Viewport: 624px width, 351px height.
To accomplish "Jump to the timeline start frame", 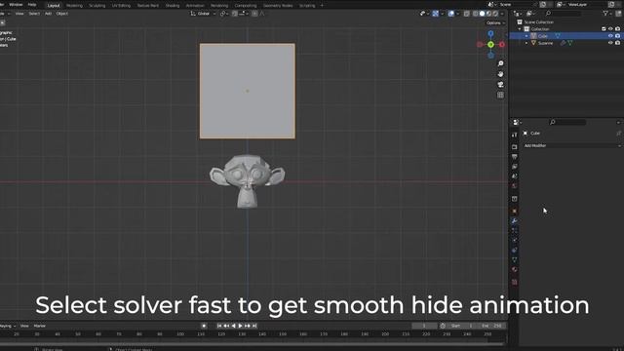I will (219, 326).
